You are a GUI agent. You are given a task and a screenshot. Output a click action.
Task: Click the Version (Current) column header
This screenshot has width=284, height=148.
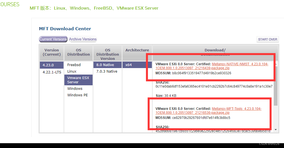(x=52, y=52)
